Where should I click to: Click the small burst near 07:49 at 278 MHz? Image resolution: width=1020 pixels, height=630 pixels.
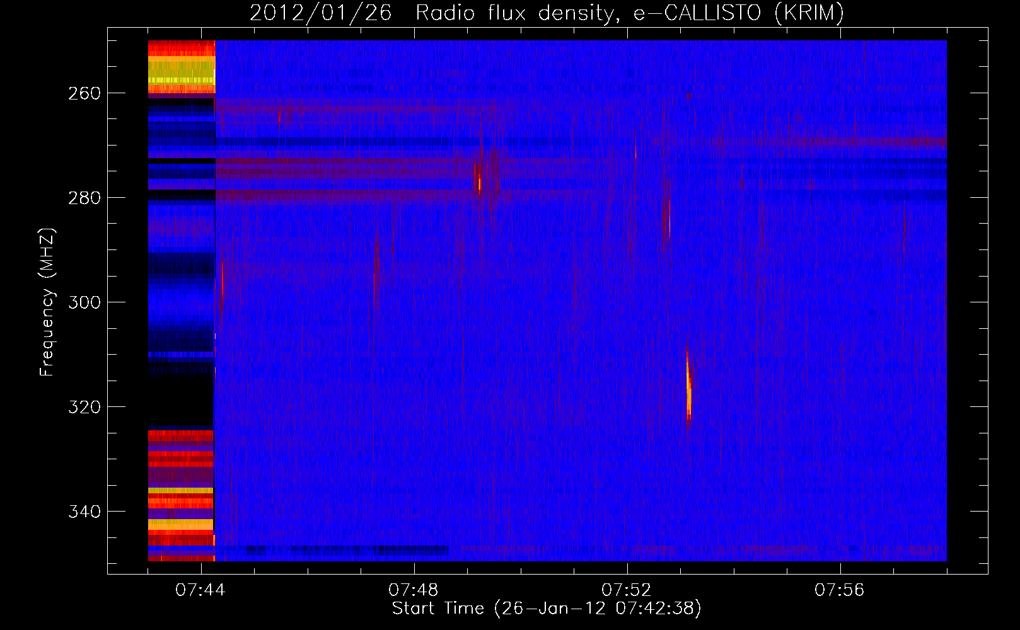[479, 180]
